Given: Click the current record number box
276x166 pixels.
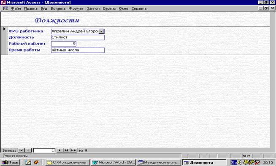Looking at the screenshot, I should pyautogui.click(x=44, y=150).
